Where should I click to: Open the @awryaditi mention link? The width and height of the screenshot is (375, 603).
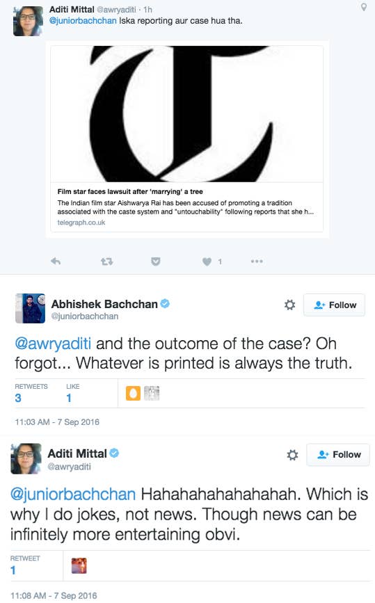53,344
